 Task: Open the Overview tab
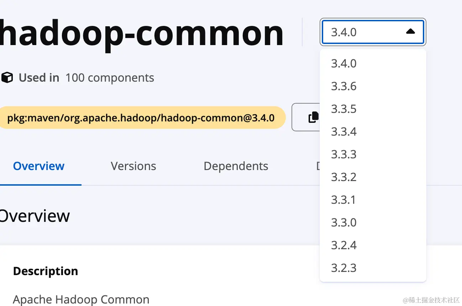tap(38, 166)
